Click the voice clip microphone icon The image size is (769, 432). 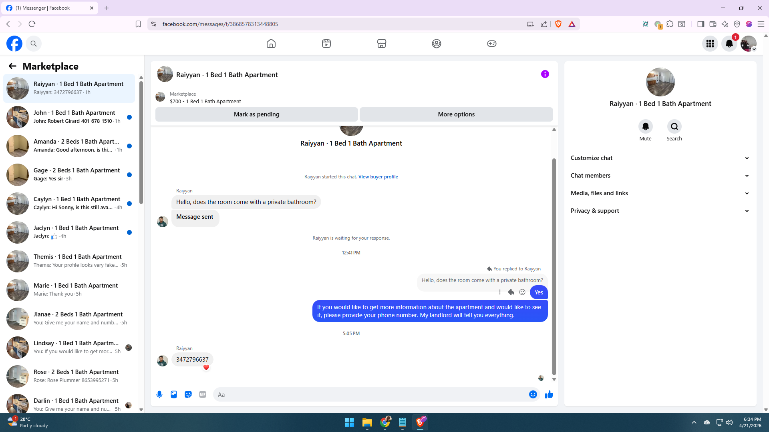(159, 394)
